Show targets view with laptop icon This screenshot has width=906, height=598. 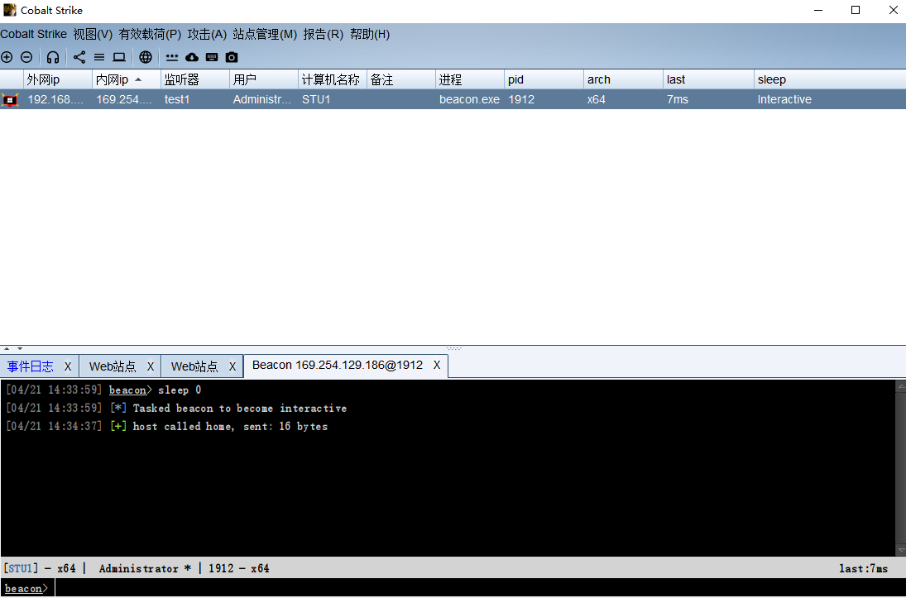[x=119, y=57]
